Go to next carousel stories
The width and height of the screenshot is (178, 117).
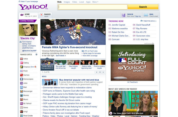click(x=103, y=72)
